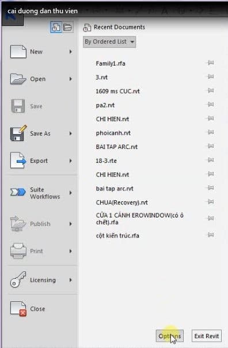The width and height of the screenshot is (228, 348).
Task: Click the Save As pencil-disk icon
Action: tap(18, 133)
